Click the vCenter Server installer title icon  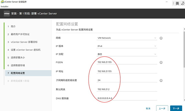2,2
